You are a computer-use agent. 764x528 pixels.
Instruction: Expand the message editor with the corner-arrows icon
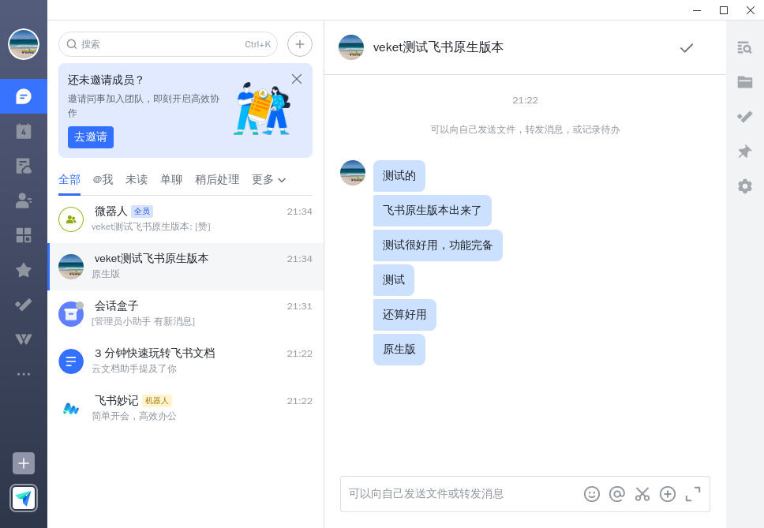coord(693,494)
